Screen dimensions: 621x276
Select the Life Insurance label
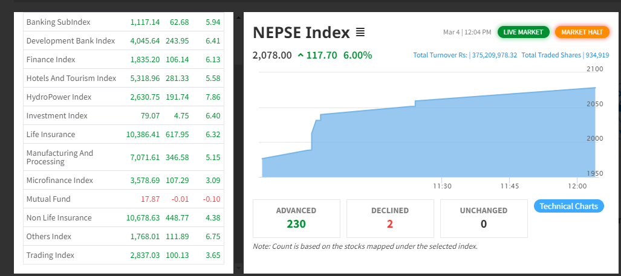click(x=51, y=135)
